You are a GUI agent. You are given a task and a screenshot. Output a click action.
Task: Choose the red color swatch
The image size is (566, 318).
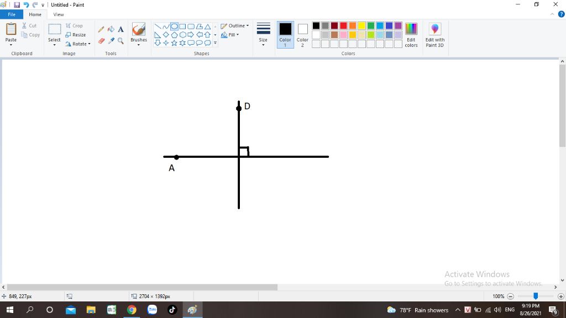tap(343, 26)
